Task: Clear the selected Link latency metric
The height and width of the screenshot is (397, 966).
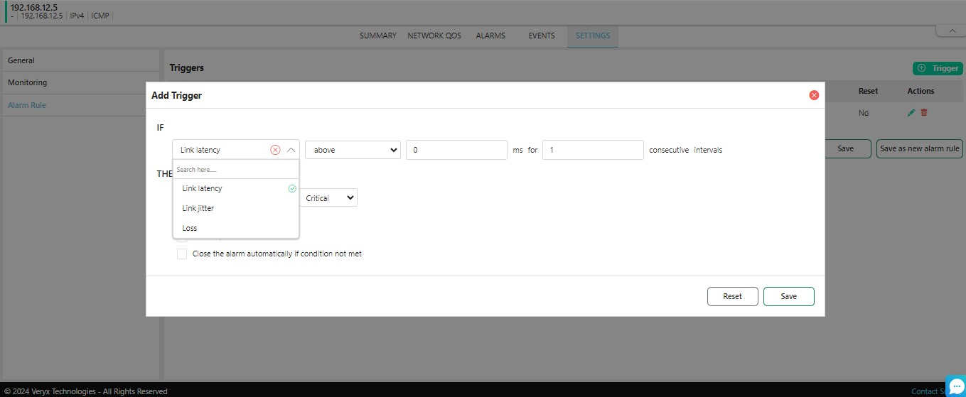Action: (x=275, y=150)
